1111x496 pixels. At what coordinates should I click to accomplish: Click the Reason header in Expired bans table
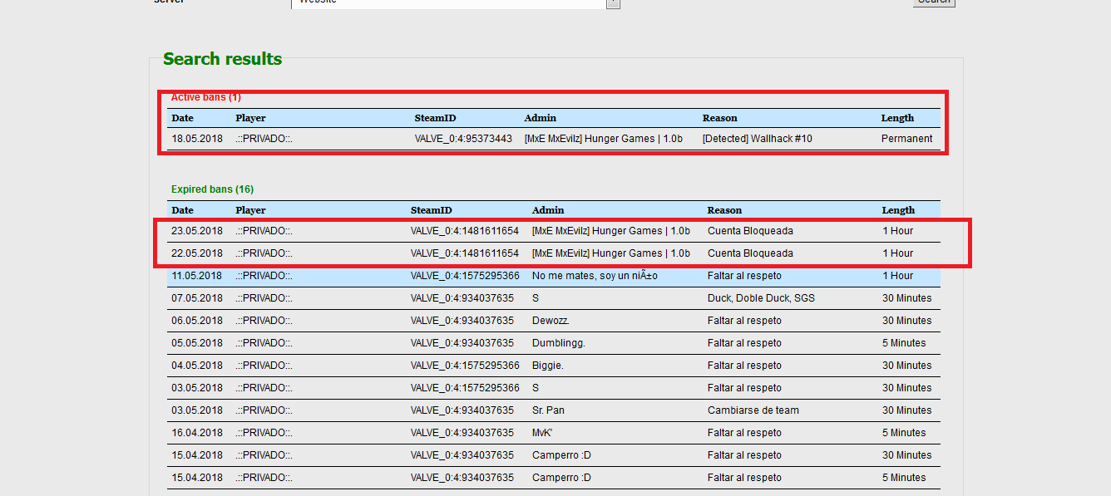pyautogui.click(x=724, y=210)
